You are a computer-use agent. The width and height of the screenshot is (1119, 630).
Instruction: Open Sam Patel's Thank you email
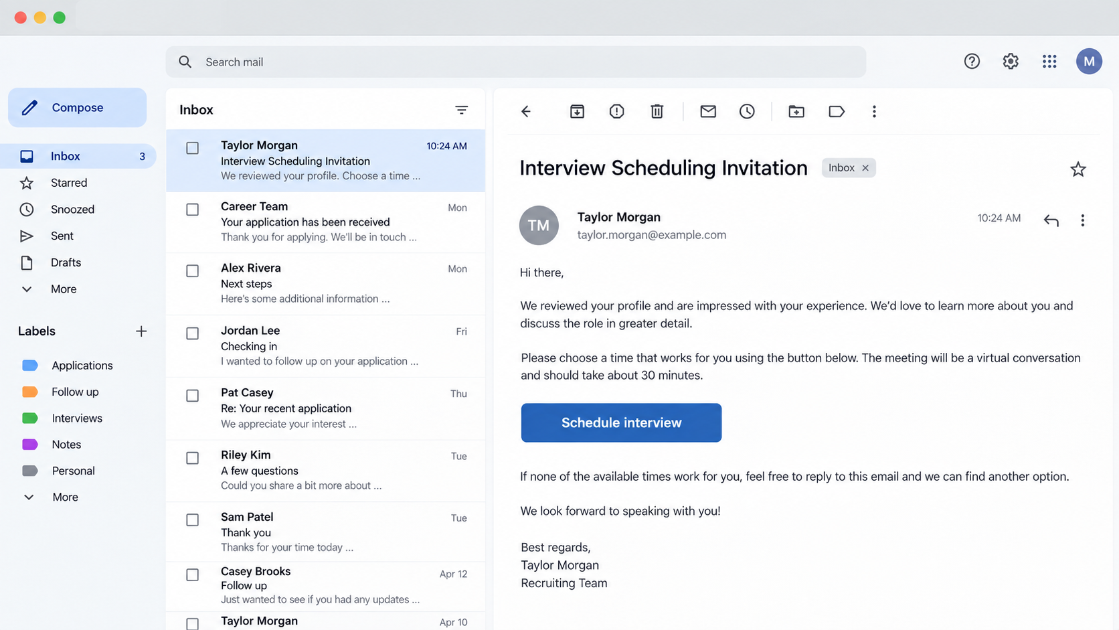(325, 532)
